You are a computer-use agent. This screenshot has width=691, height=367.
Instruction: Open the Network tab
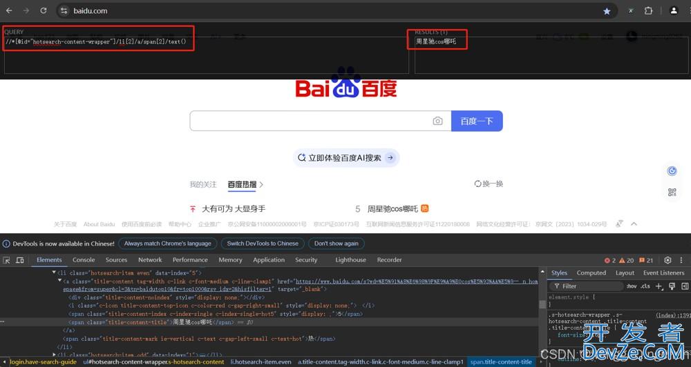(150, 260)
